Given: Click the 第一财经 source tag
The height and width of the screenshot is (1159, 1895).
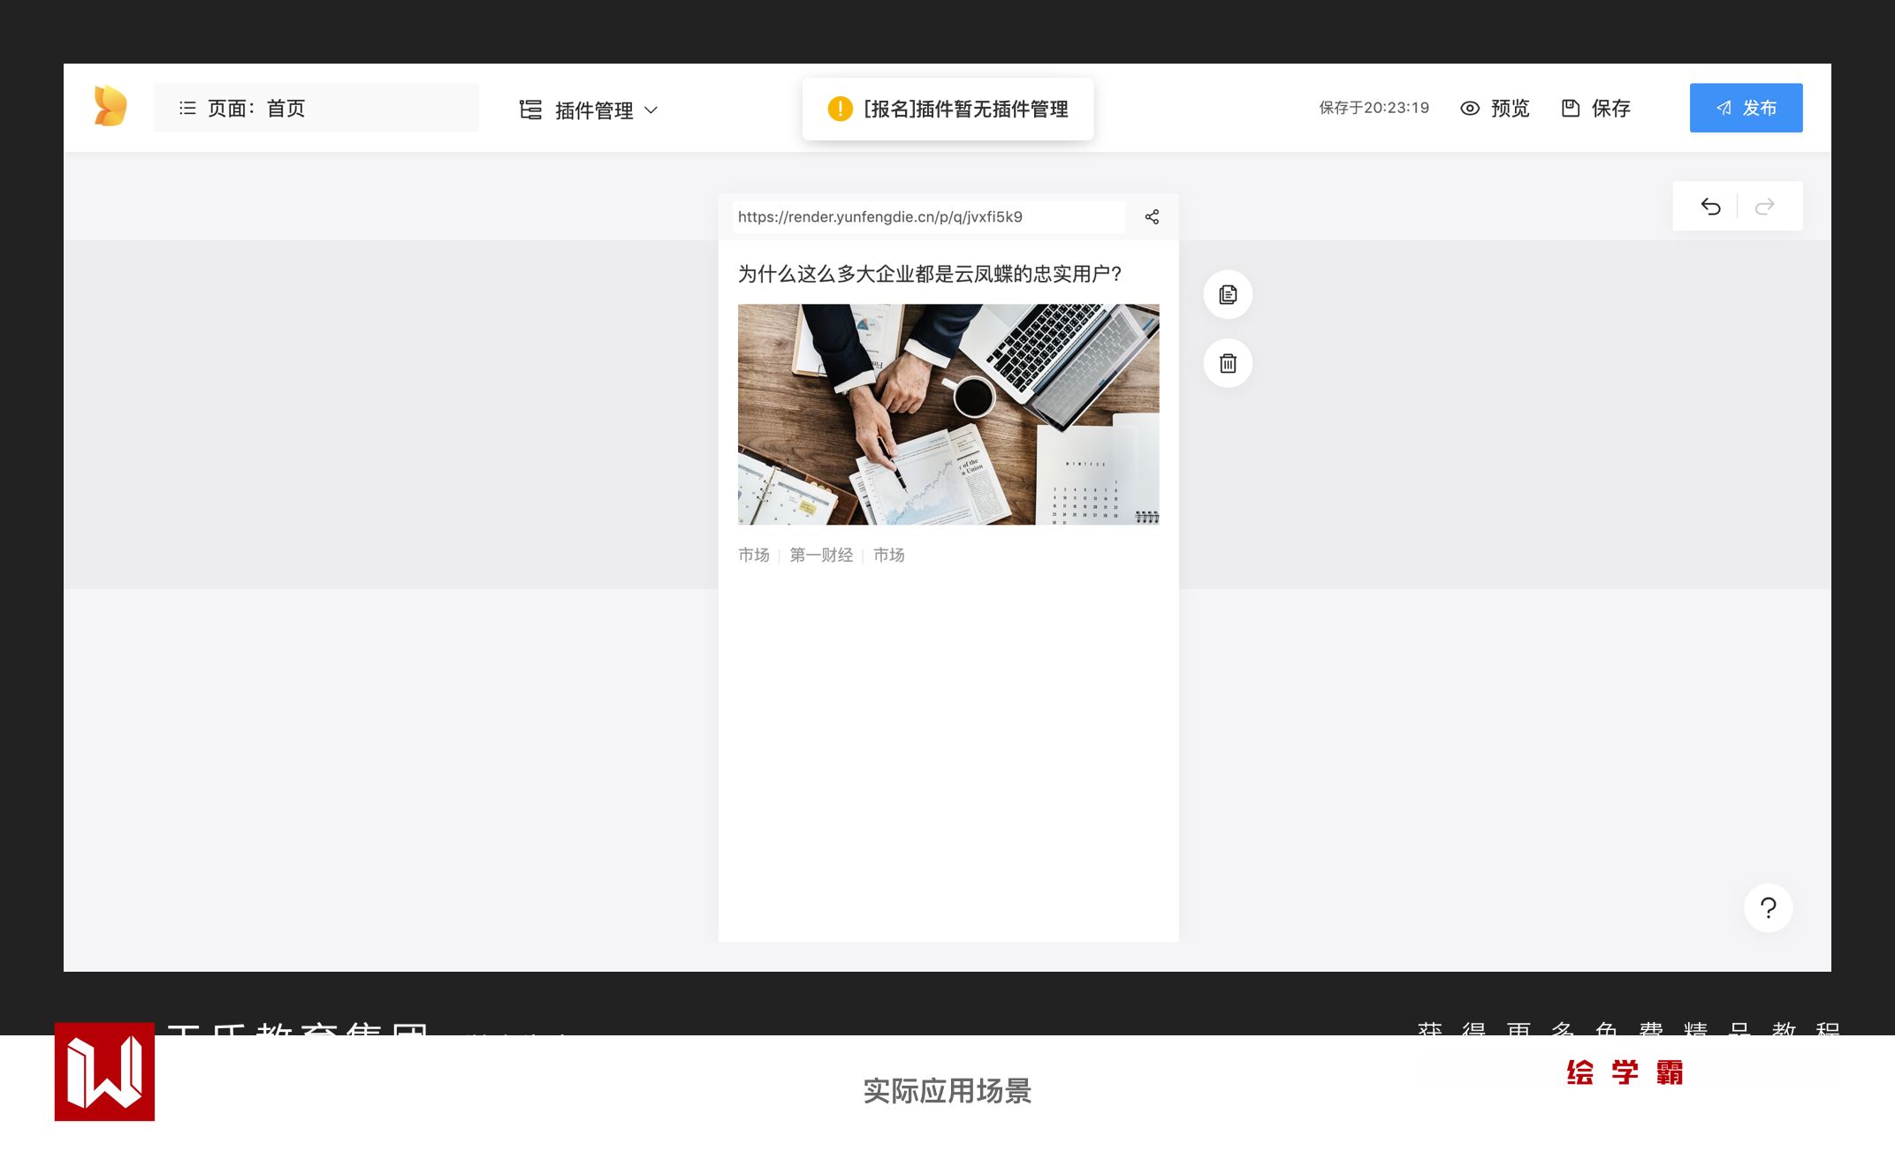Looking at the screenshot, I should tap(821, 555).
